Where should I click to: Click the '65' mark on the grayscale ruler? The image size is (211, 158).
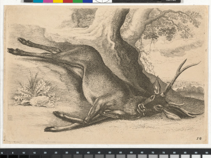coord(142,153)
